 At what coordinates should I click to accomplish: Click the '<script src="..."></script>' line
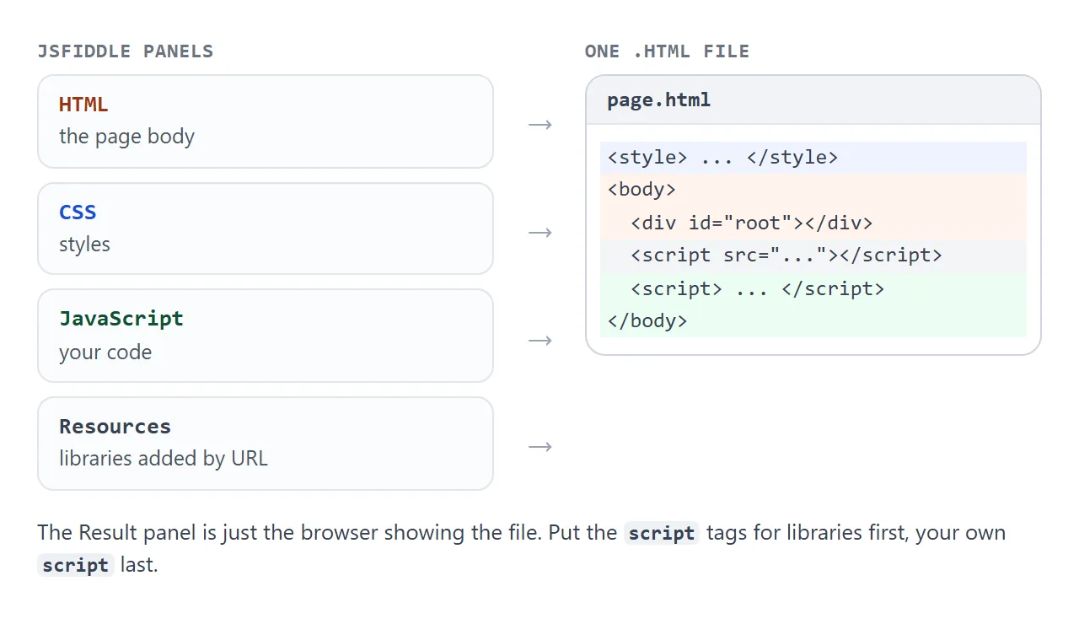813,256
